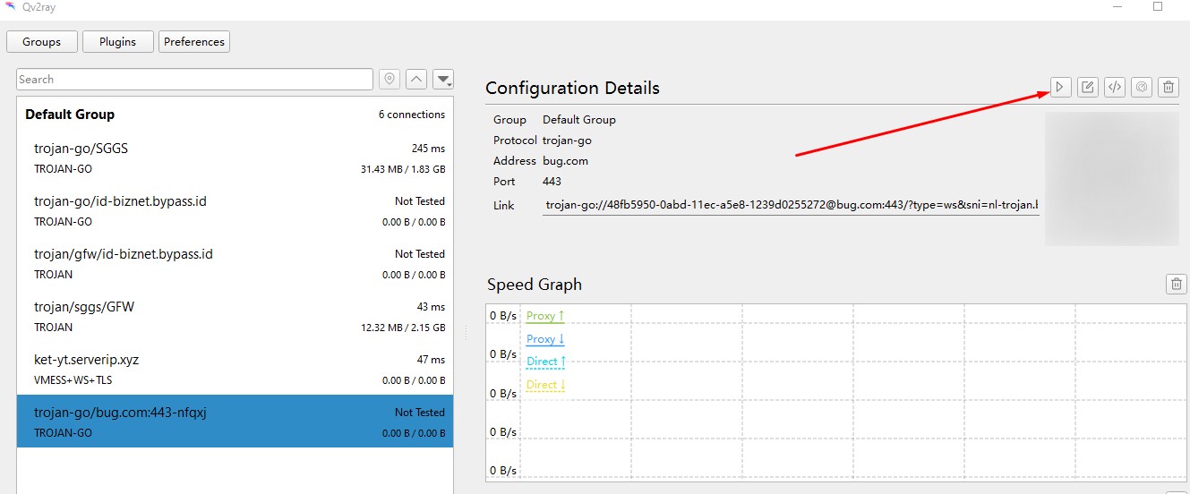The width and height of the screenshot is (1190, 494).
Task: Select trojan-go/SGGS connection
Action: (x=235, y=158)
